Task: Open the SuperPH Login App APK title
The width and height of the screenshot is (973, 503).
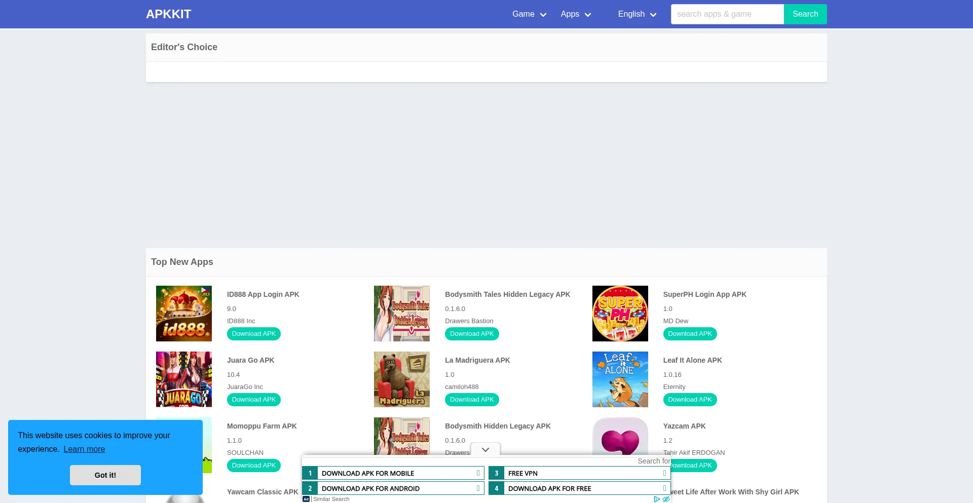Action: point(704,294)
